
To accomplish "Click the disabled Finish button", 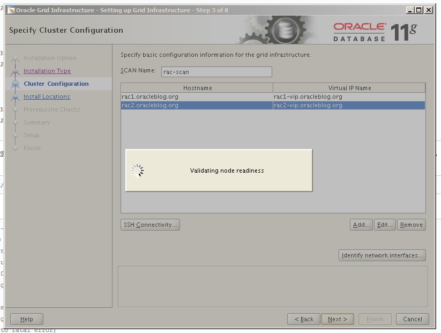I will pos(375,319).
